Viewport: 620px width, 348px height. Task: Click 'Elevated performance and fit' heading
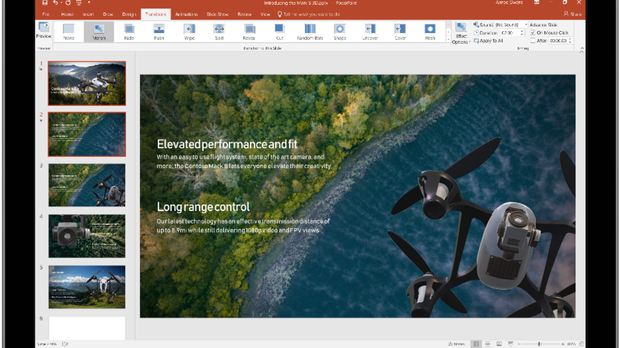coord(227,144)
